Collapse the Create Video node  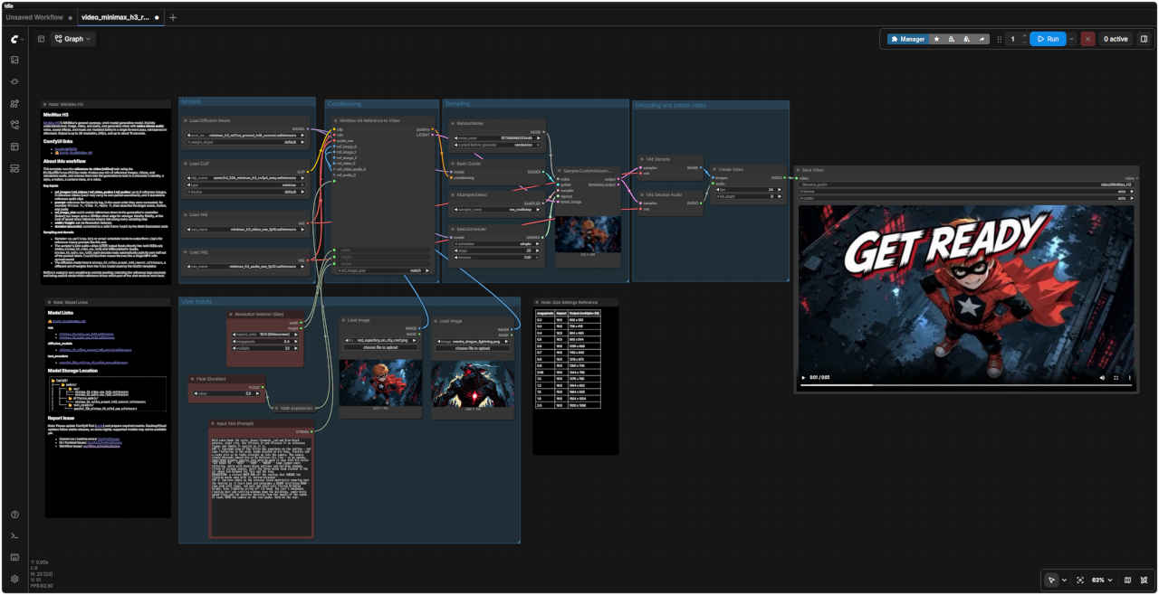point(714,169)
